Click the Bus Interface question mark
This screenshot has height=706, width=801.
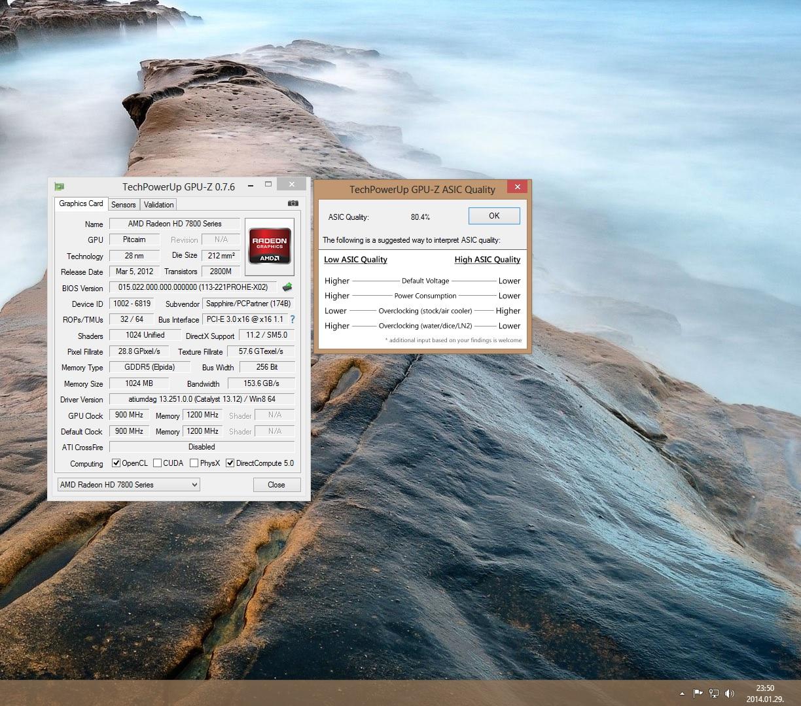pos(292,319)
